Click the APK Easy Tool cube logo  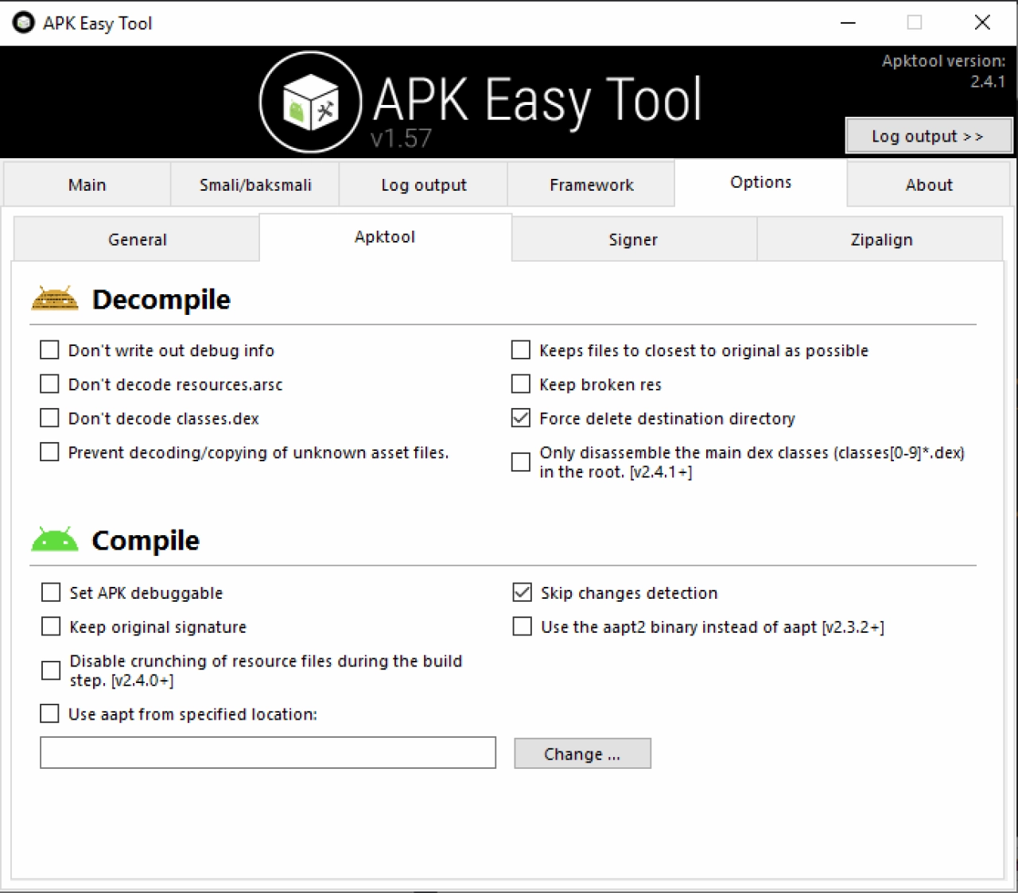(311, 103)
